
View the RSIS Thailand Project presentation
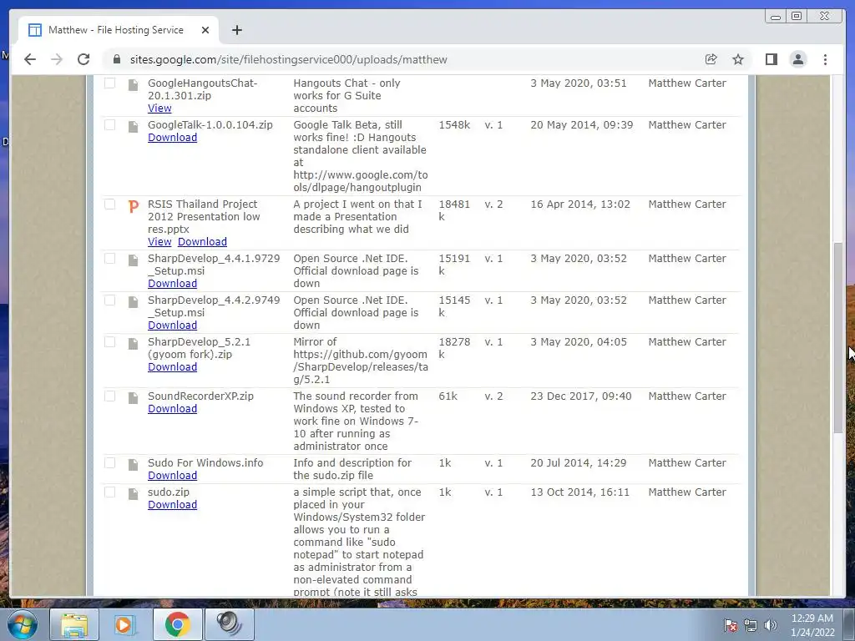click(x=159, y=241)
